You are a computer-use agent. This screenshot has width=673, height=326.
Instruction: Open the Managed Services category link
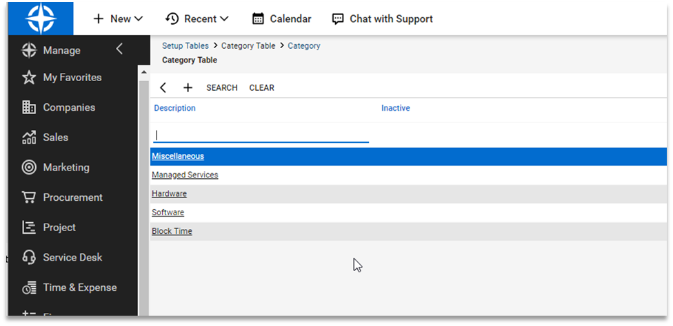pyautogui.click(x=185, y=175)
